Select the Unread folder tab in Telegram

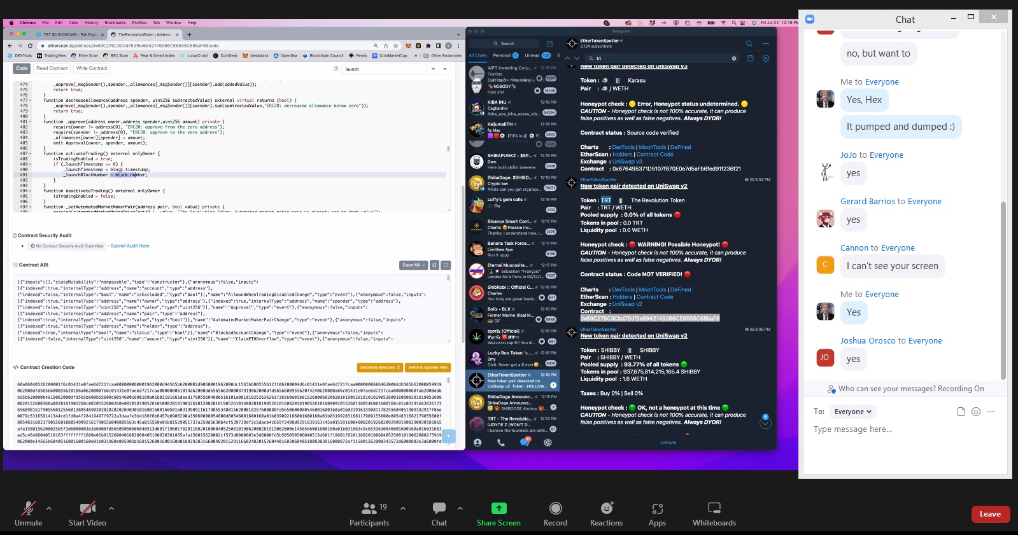pos(537,55)
